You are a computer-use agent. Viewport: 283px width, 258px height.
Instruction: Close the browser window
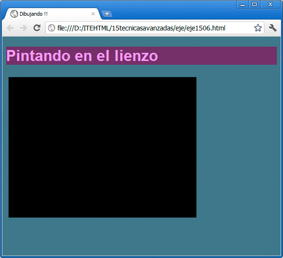[270, 4]
